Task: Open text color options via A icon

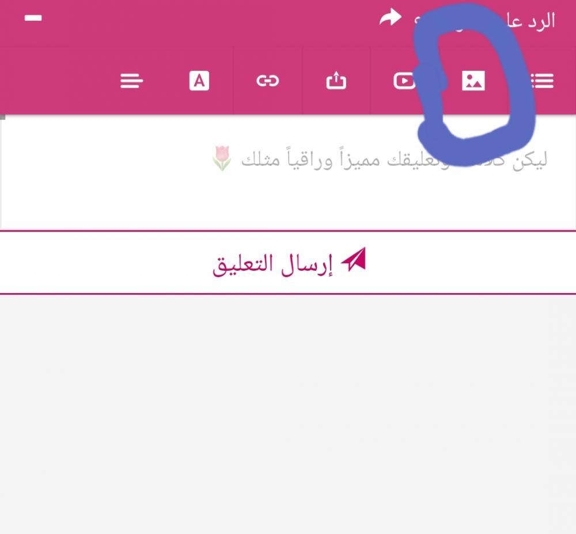Action: point(199,81)
